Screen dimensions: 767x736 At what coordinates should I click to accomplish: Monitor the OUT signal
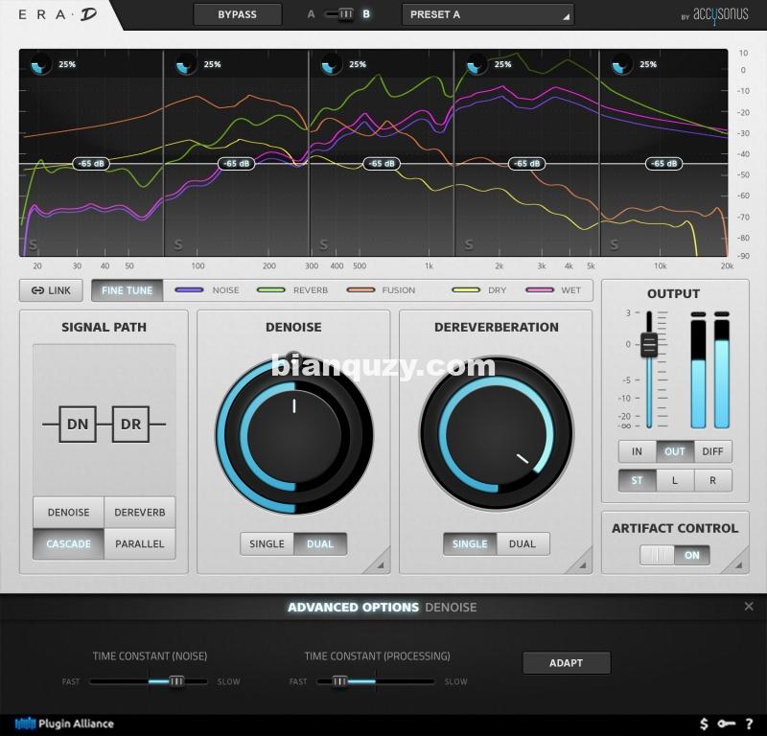(675, 451)
